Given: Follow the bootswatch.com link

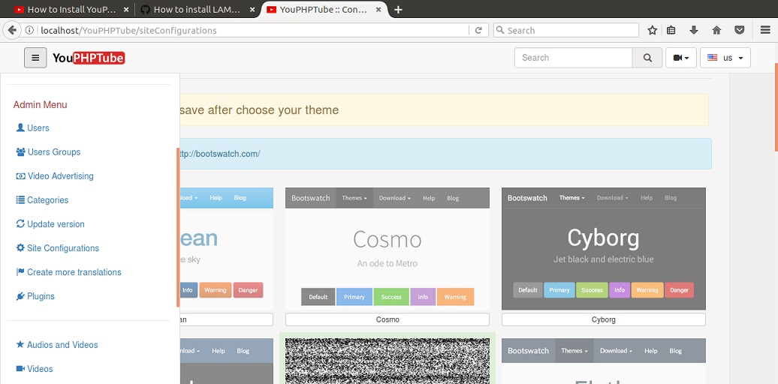Looking at the screenshot, I should pos(220,154).
